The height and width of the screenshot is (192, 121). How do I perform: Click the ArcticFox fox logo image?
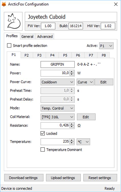[13, 21]
